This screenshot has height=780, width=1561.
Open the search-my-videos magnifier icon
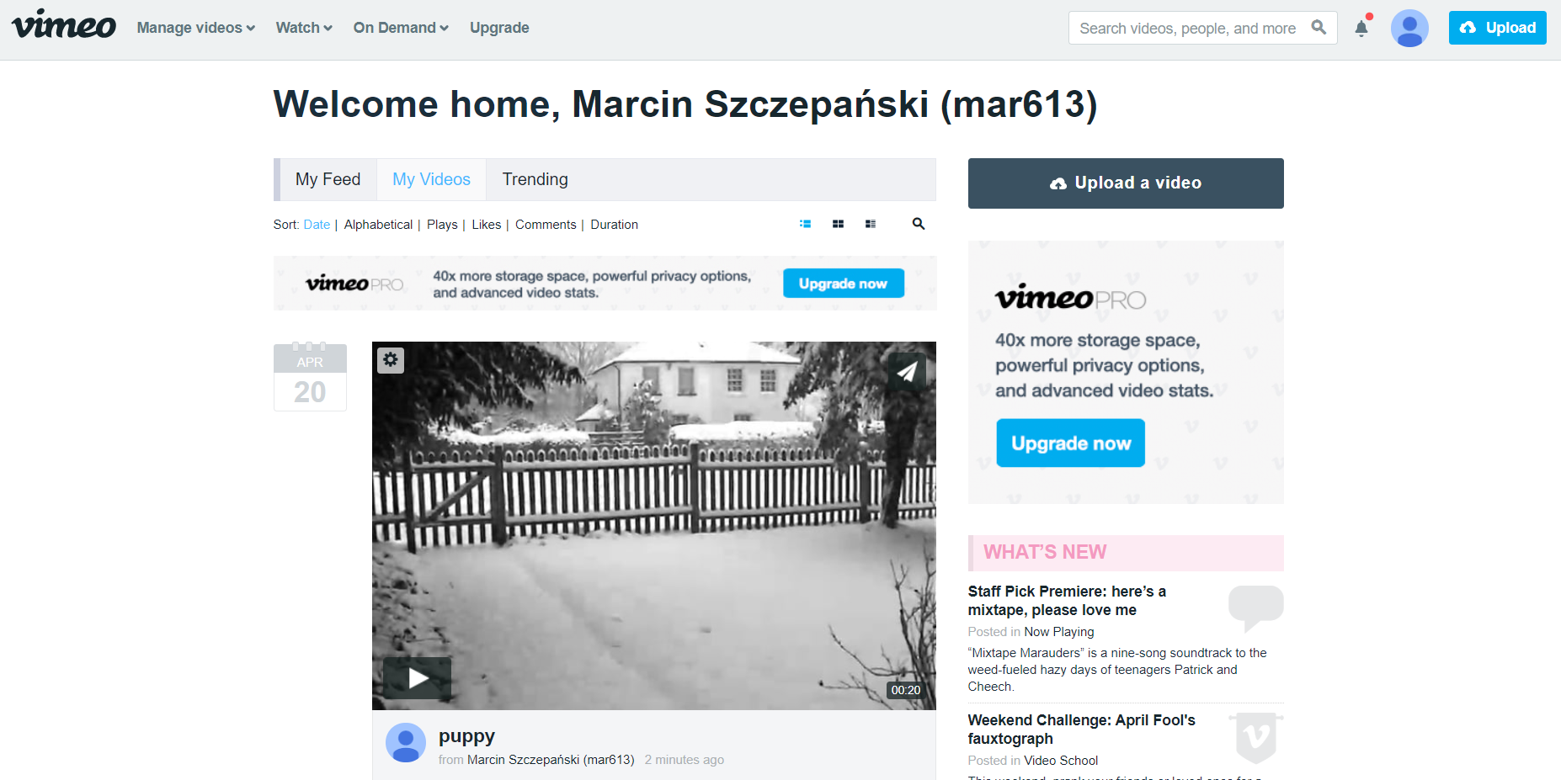coord(919,224)
